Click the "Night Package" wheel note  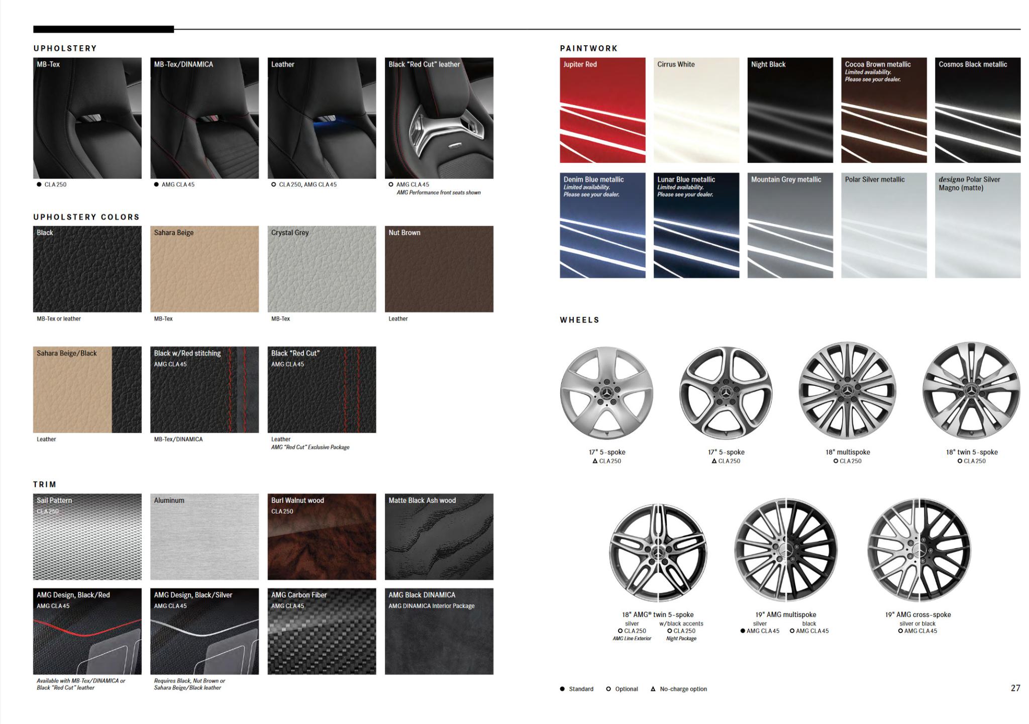coord(681,639)
